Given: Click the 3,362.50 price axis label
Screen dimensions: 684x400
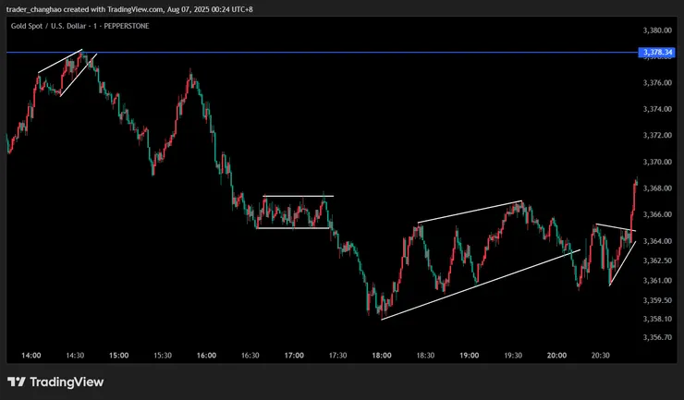Looking at the screenshot, I should click(657, 261).
